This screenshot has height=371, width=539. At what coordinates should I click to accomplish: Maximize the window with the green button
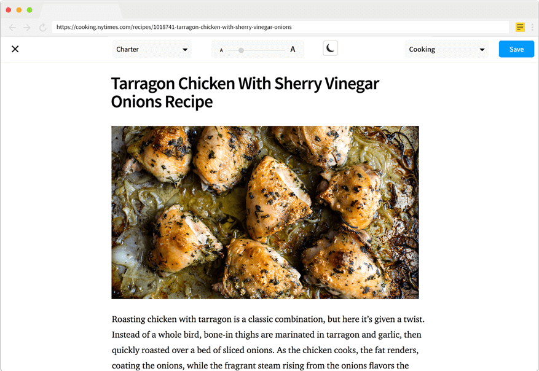[30, 10]
